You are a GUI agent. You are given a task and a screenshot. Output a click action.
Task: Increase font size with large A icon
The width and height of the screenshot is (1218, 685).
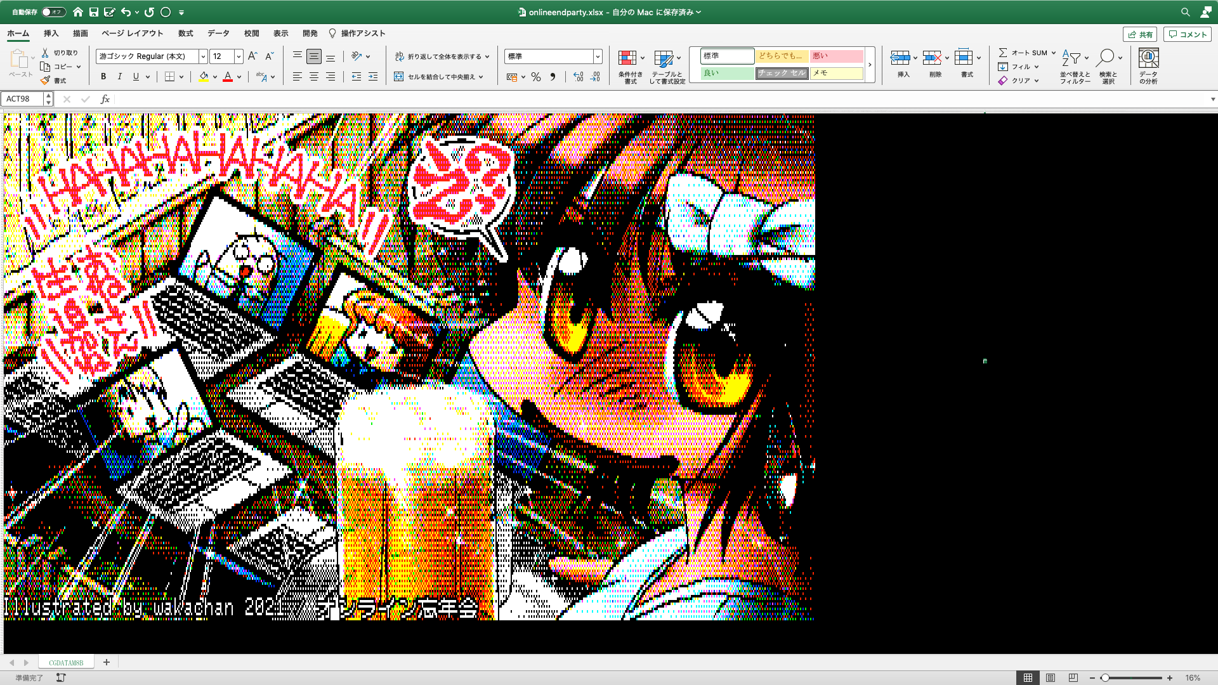pyautogui.click(x=252, y=56)
